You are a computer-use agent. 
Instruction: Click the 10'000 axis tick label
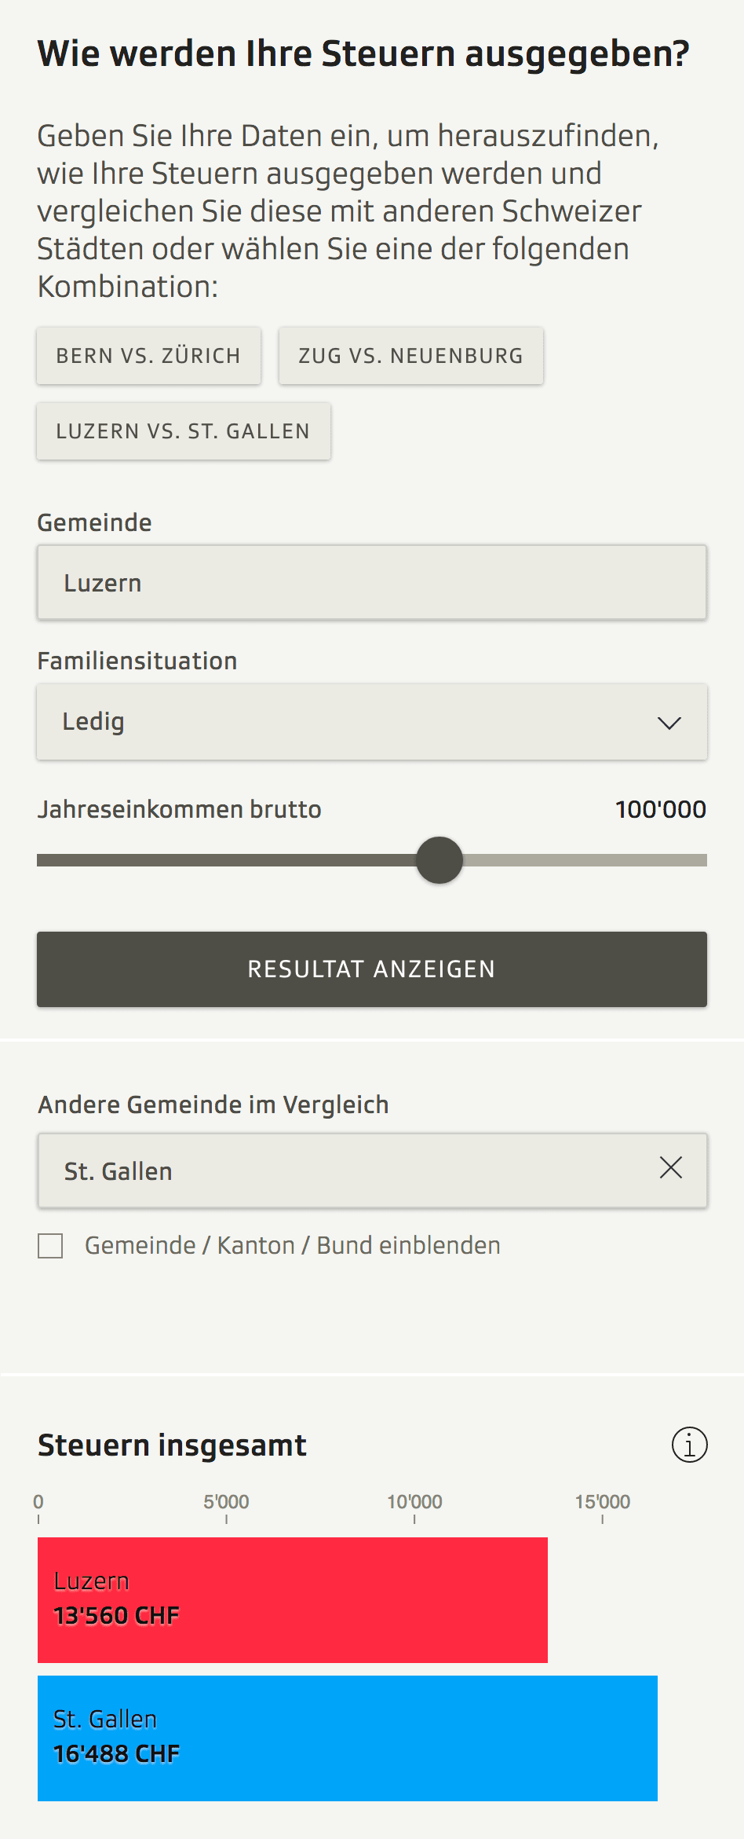(x=414, y=1501)
